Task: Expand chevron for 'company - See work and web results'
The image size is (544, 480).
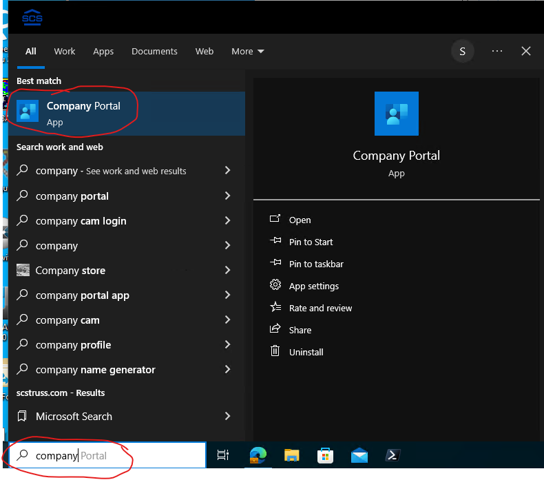Action: click(228, 170)
